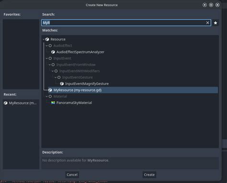227x183 pixels.
Task: Click the PanoramaSkyMaterial colorful icon
Action: pos(53,103)
